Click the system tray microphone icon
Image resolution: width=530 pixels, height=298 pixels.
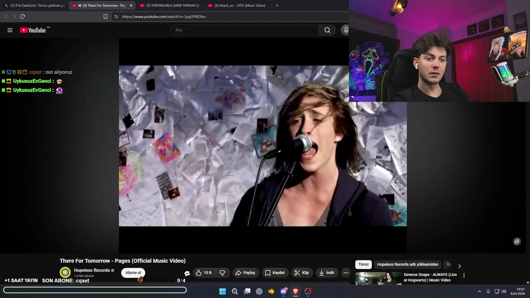click(488, 291)
